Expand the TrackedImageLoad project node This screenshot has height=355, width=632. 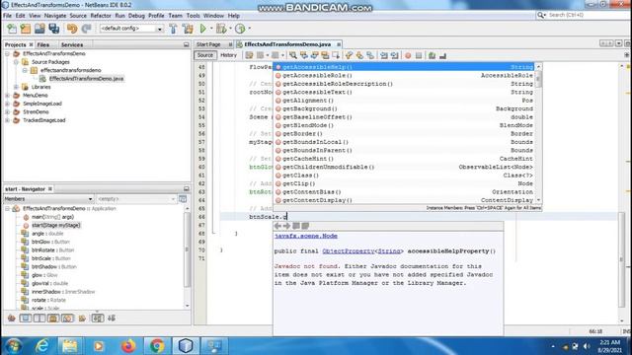[7, 120]
